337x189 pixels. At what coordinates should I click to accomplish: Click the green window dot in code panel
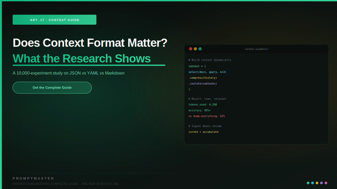[200, 49]
